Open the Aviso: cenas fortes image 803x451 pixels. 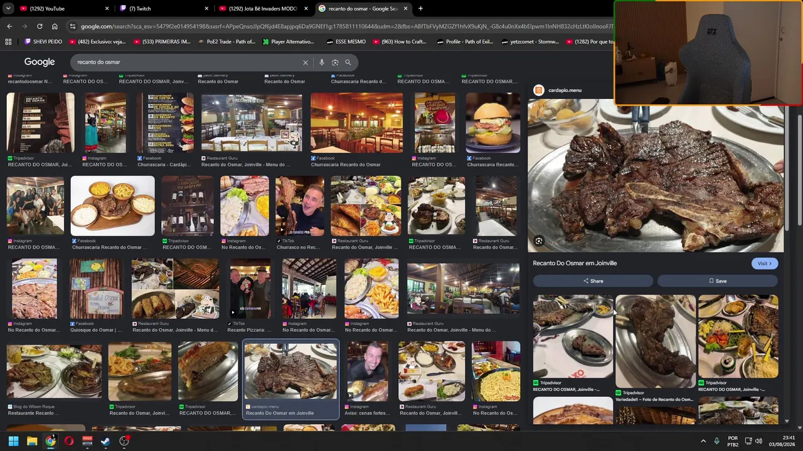[x=368, y=371]
